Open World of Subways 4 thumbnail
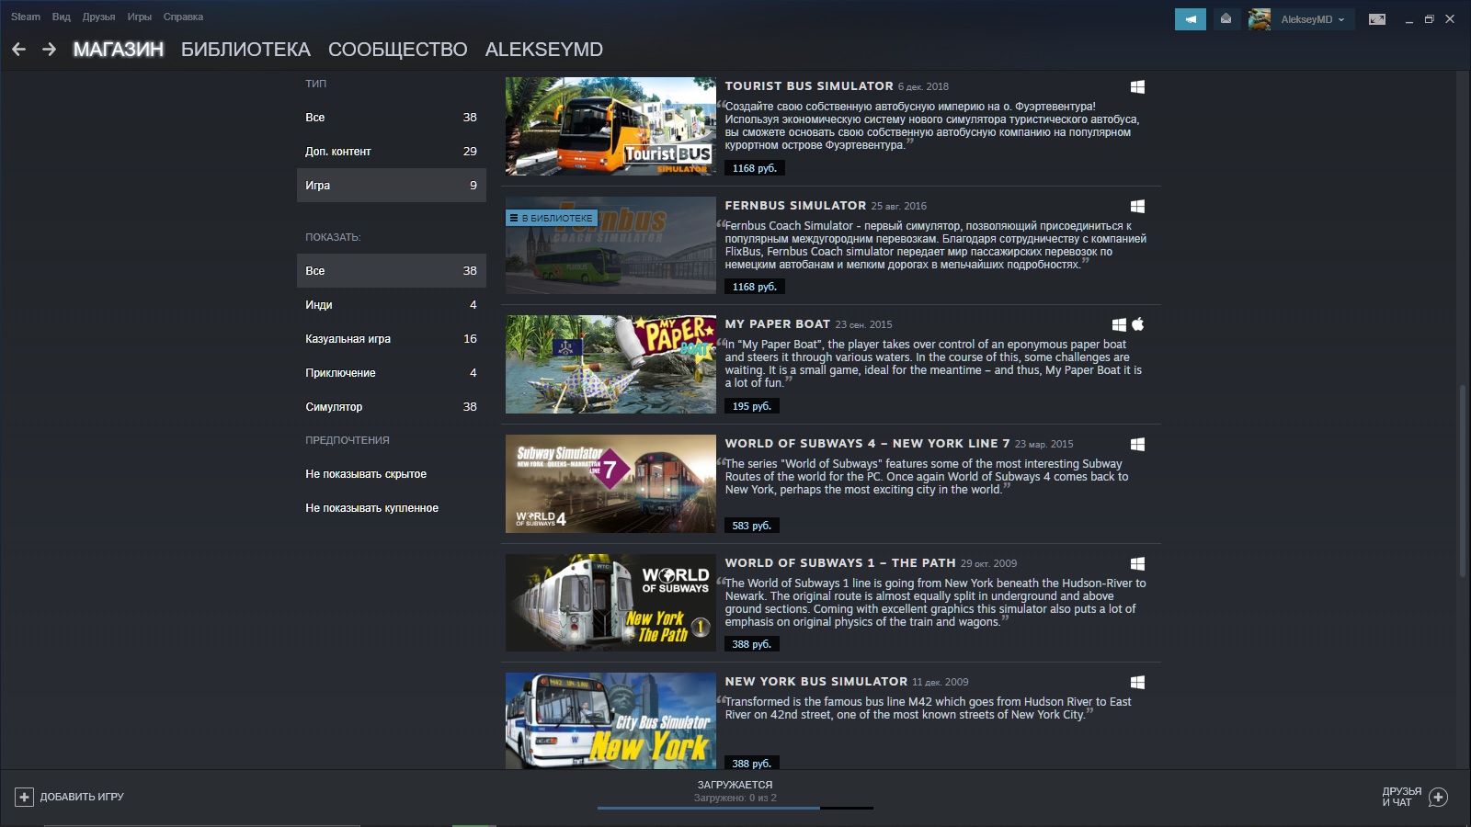Viewport: 1471px width, 827px height. click(x=610, y=483)
